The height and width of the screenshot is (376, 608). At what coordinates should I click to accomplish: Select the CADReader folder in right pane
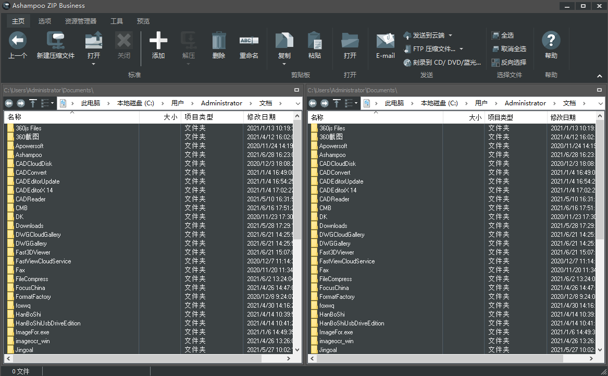pos(334,199)
